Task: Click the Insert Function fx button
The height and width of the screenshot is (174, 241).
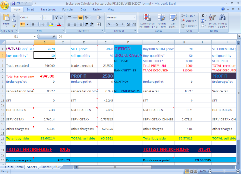Action: 54,36
